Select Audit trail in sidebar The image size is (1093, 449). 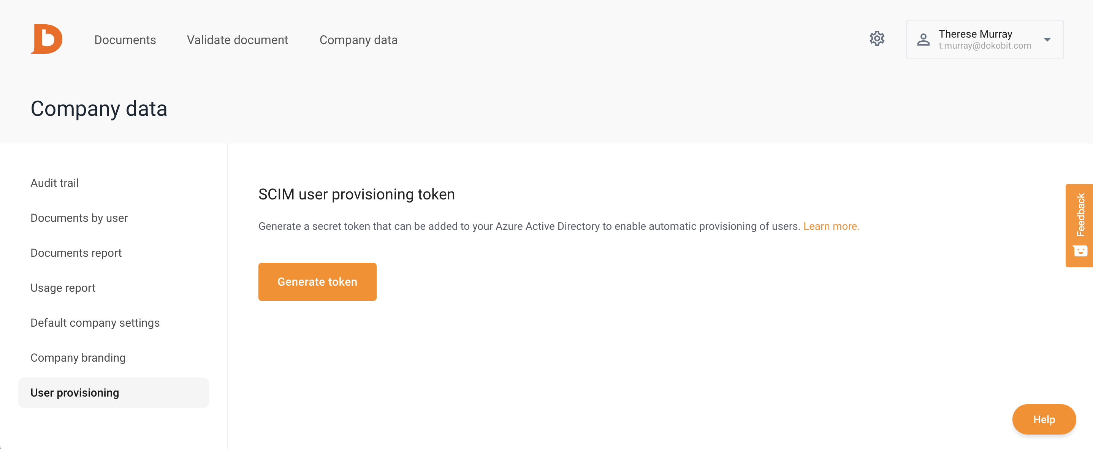point(55,183)
